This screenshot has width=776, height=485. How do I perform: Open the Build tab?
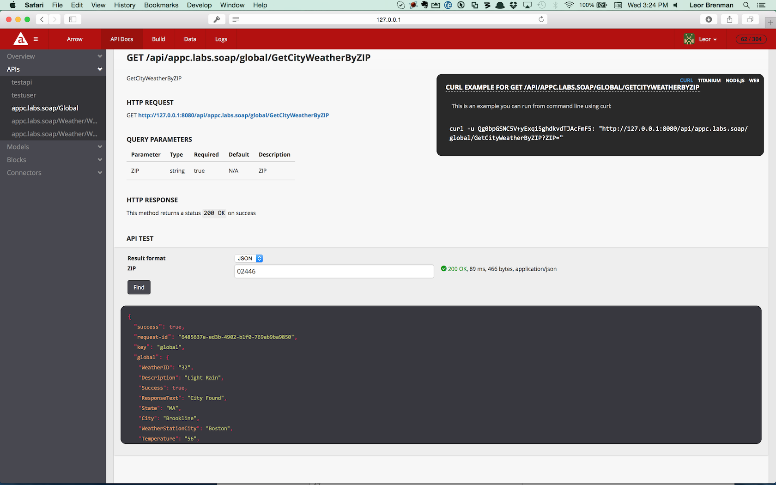click(158, 39)
